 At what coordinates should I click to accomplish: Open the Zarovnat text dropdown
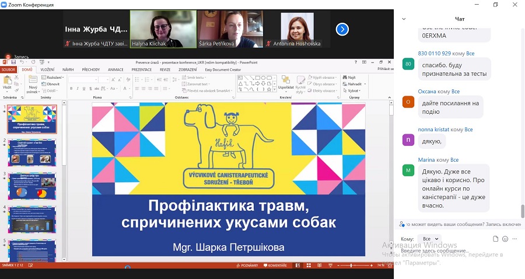point(195,84)
